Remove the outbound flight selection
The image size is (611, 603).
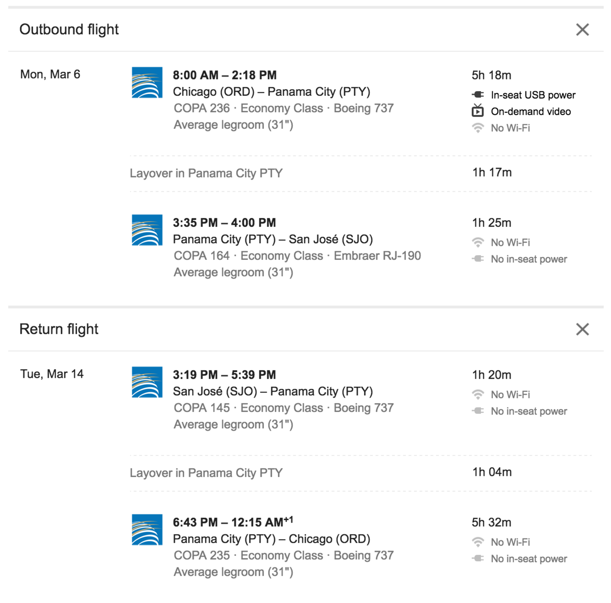583,30
